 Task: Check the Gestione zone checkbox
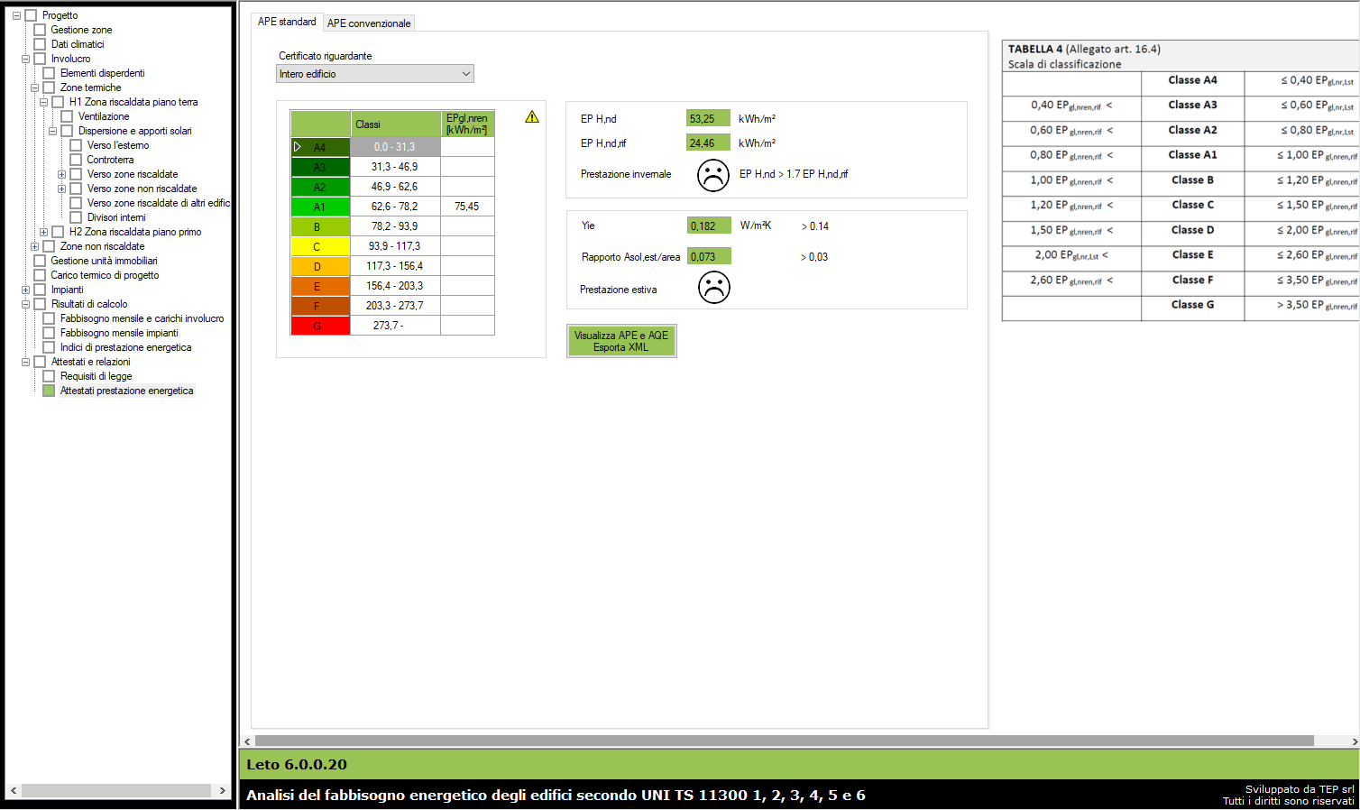point(40,30)
